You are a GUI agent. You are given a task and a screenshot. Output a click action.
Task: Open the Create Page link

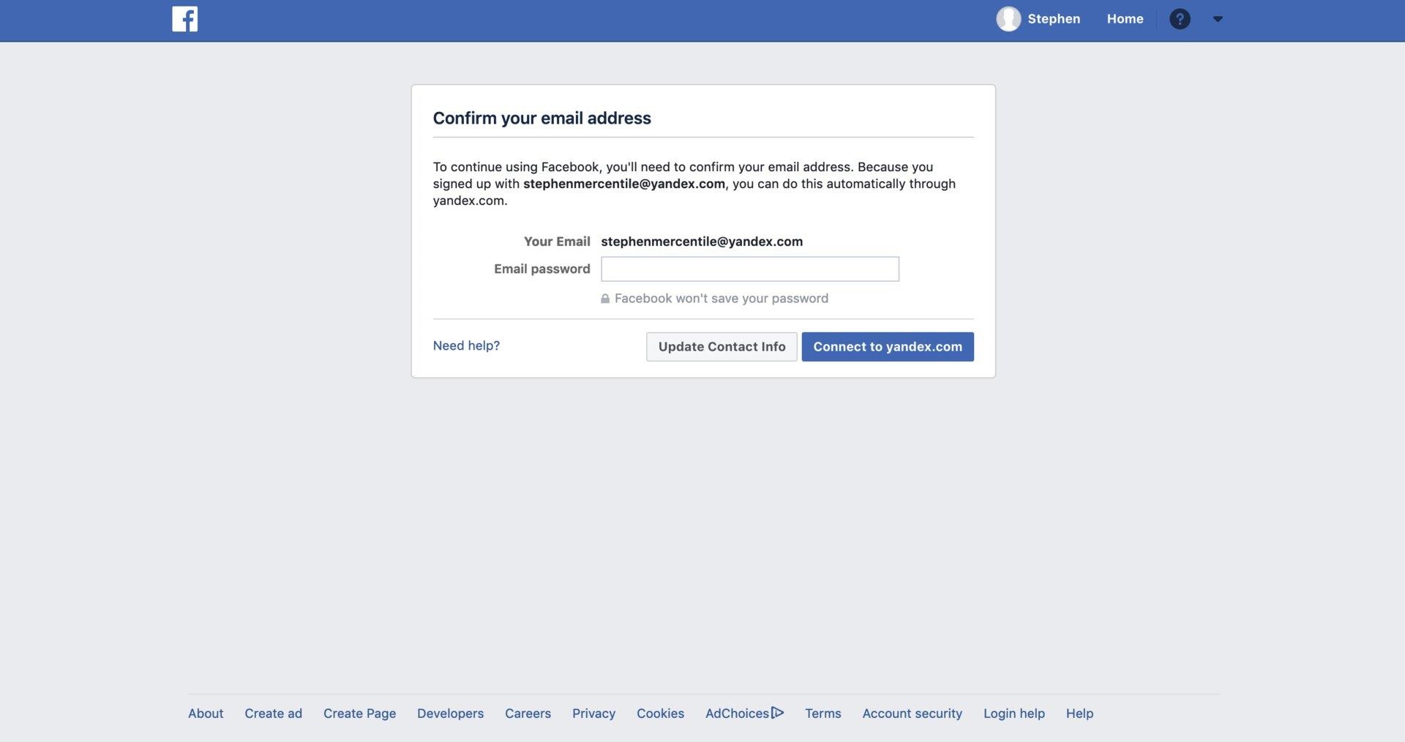(359, 713)
